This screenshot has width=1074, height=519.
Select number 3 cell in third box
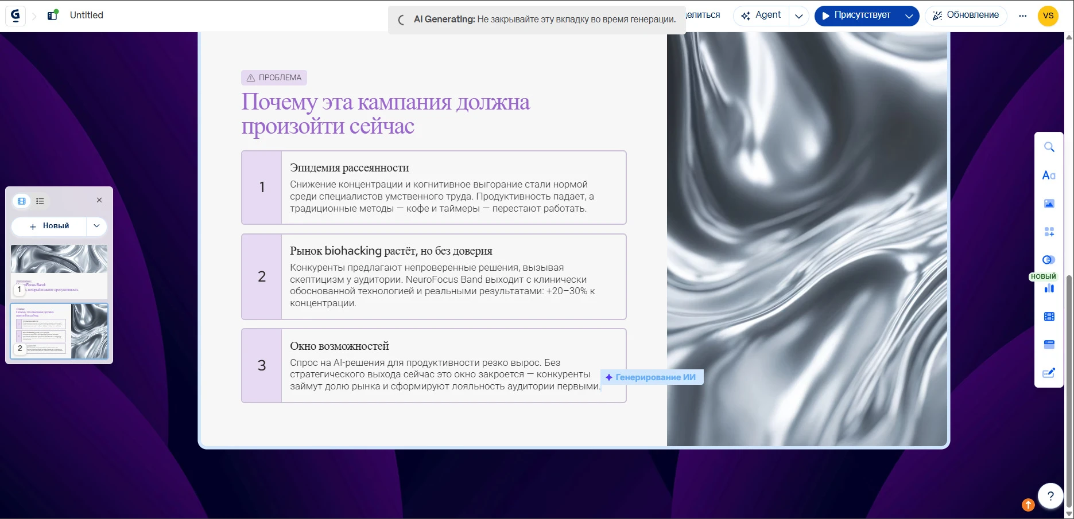[262, 365]
